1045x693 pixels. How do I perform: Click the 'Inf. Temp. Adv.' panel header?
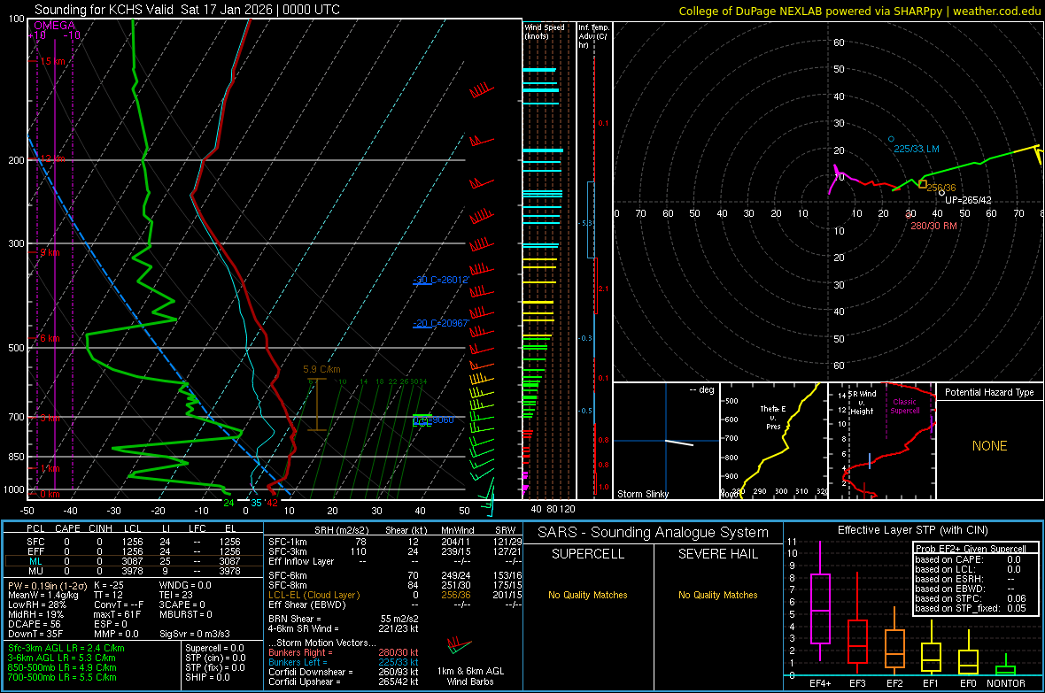pos(594,36)
